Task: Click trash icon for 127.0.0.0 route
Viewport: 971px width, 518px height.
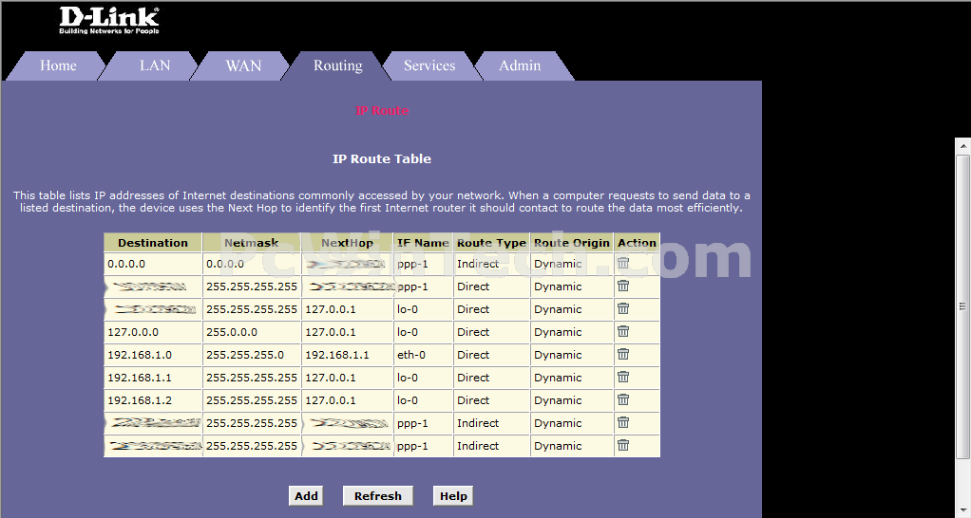Action: click(623, 331)
